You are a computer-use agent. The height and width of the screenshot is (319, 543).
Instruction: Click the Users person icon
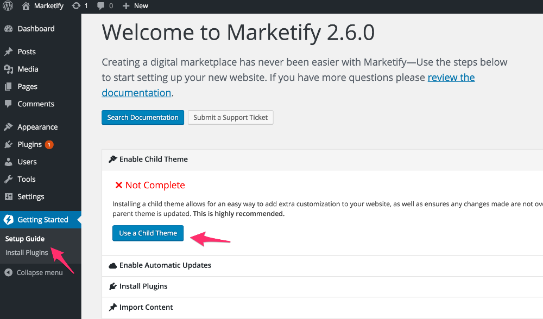(8, 162)
